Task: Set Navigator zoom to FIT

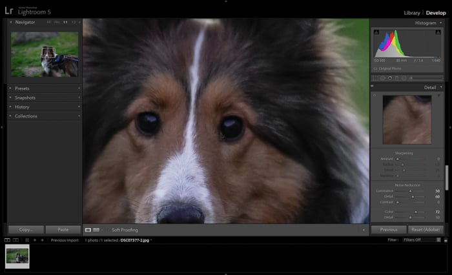Action: [x=49, y=22]
